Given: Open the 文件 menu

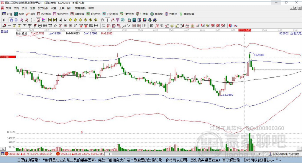Looking at the screenshot, I should pos(9,8).
